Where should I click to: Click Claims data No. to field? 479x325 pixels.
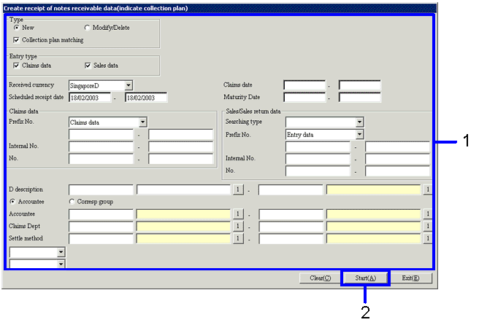point(180,159)
